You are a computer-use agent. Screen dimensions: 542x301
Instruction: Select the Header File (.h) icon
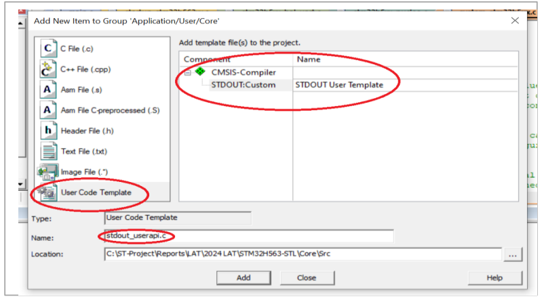coord(48,131)
